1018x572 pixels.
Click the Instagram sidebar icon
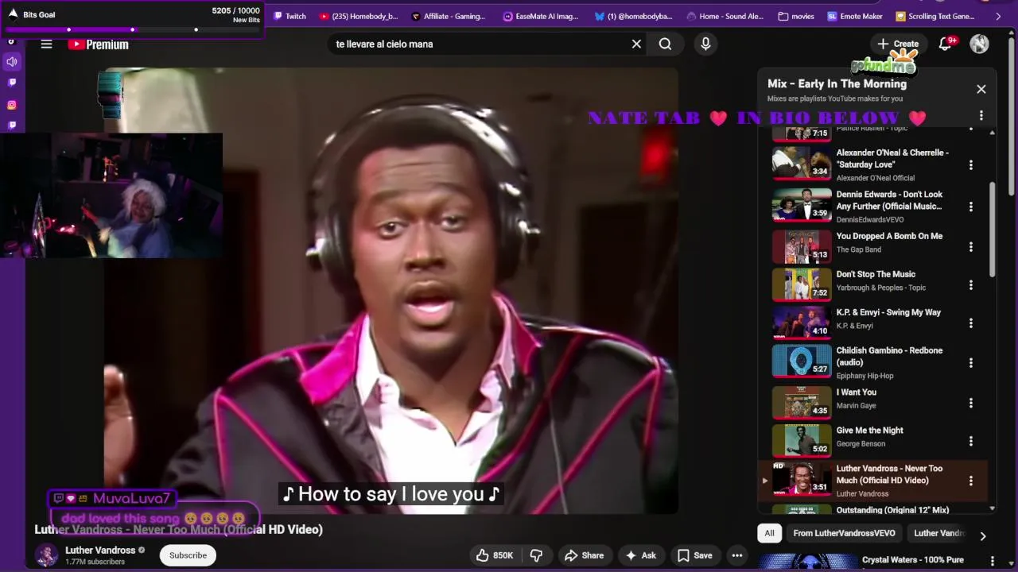[x=12, y=104]
